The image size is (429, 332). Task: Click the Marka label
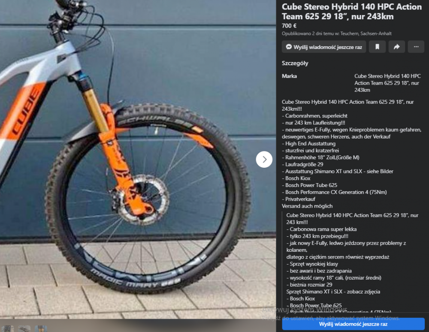pos(289,76)
